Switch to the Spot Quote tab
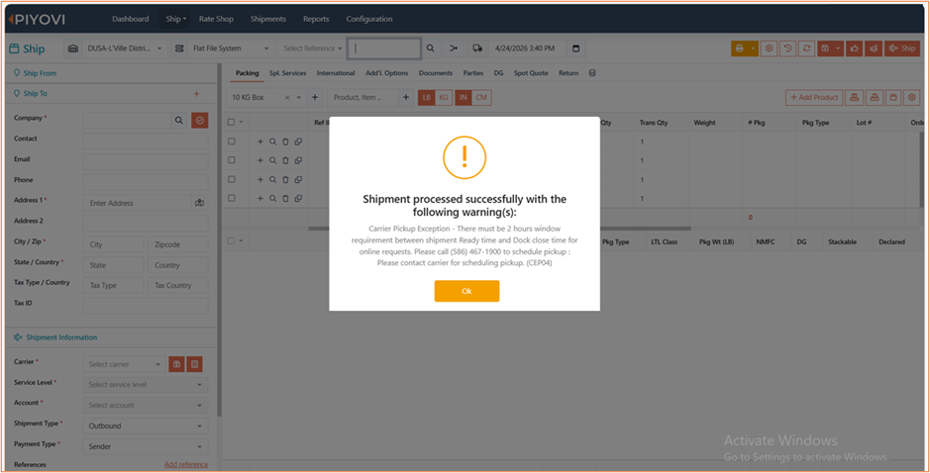The image size is (930, 473). (531, 73)
